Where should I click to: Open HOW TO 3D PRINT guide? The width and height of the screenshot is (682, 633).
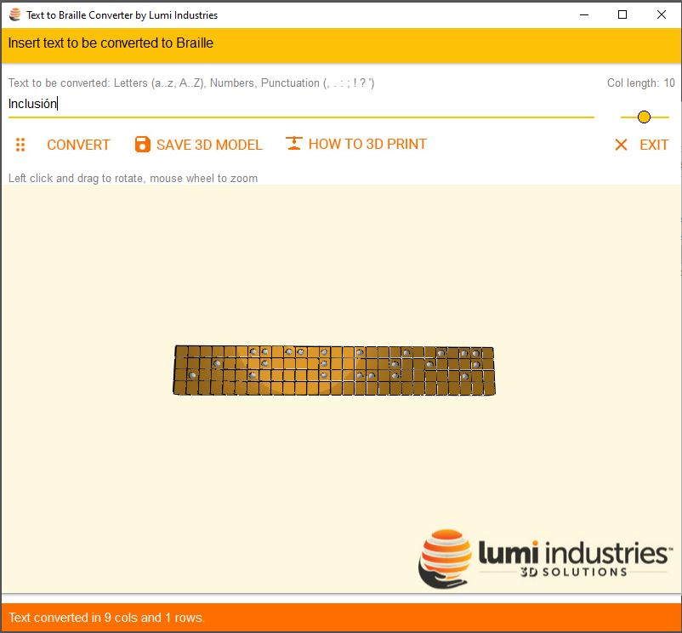[367, 144]
